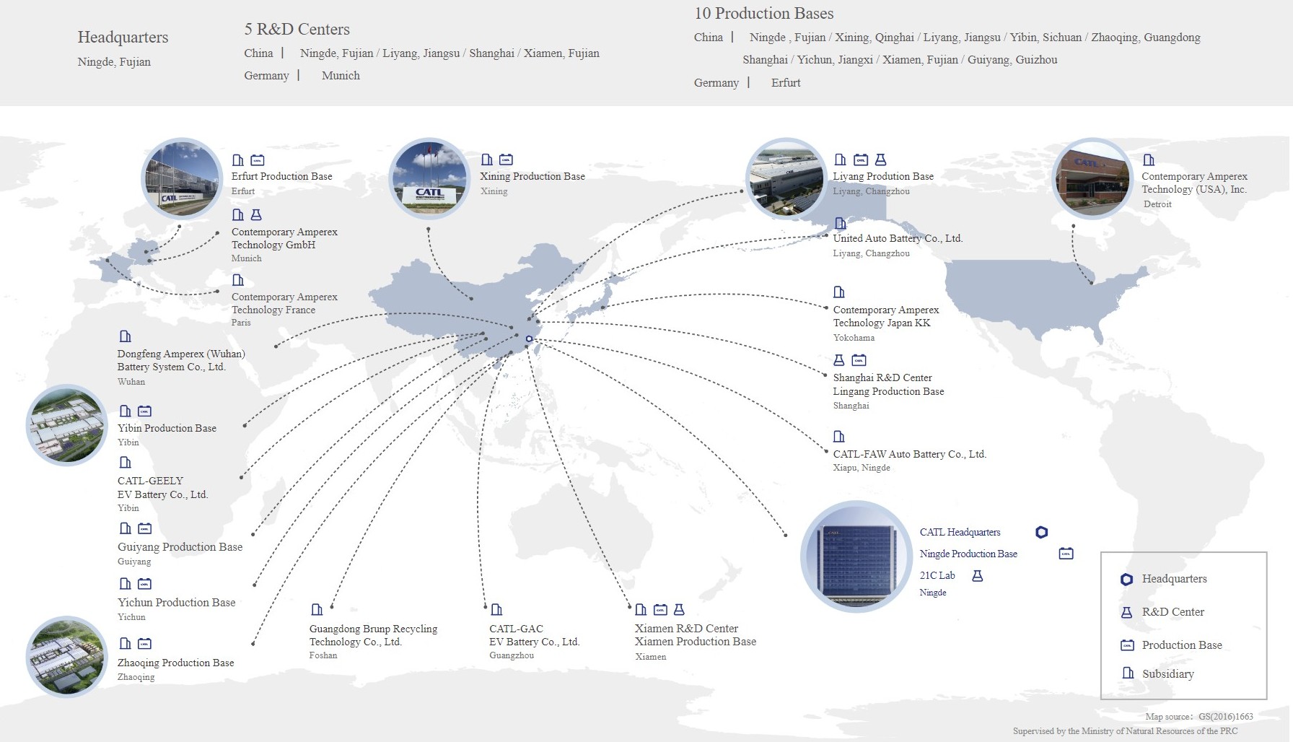1293x742 pixels.
Task: Click the R&D flask icon above Contemporary Amperex Technology GmbH
Action: 256,215
